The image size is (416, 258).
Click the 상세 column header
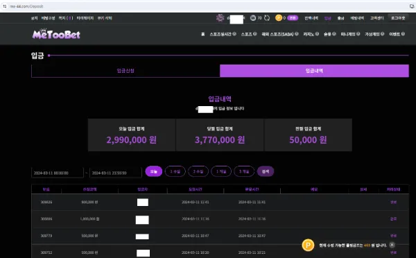tap(363, 189)
